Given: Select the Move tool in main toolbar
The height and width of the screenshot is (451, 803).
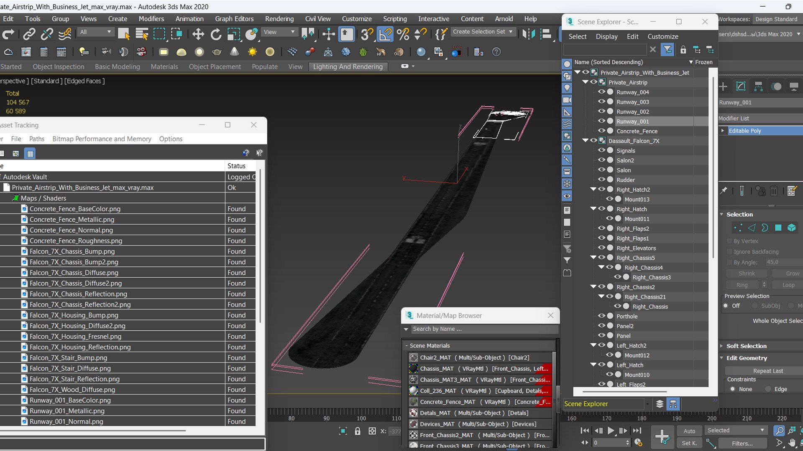Looking at the screenshot, I should [198, 34].
